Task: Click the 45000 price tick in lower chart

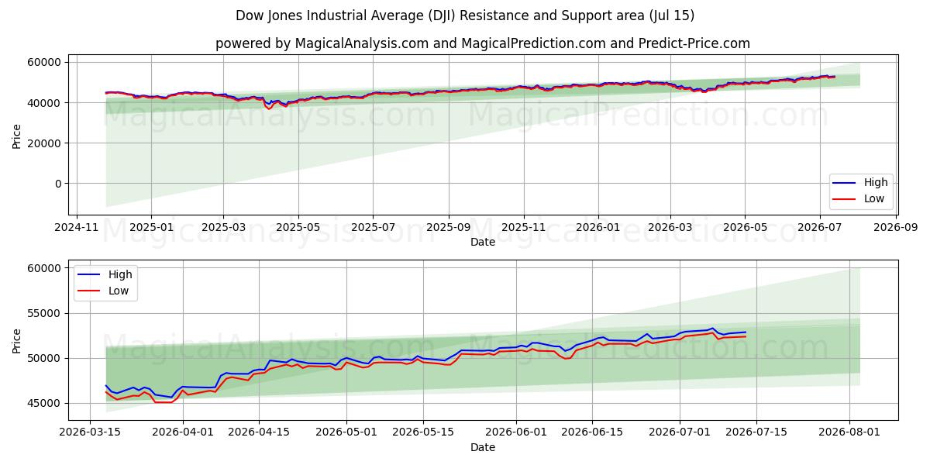Action: pos(45,403)
